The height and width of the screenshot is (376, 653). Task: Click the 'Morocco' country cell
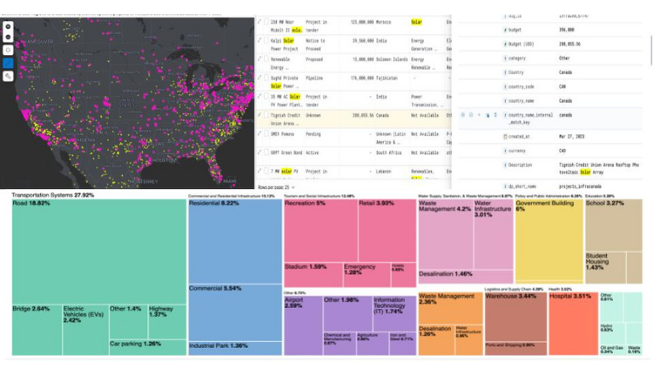[383, 22]
